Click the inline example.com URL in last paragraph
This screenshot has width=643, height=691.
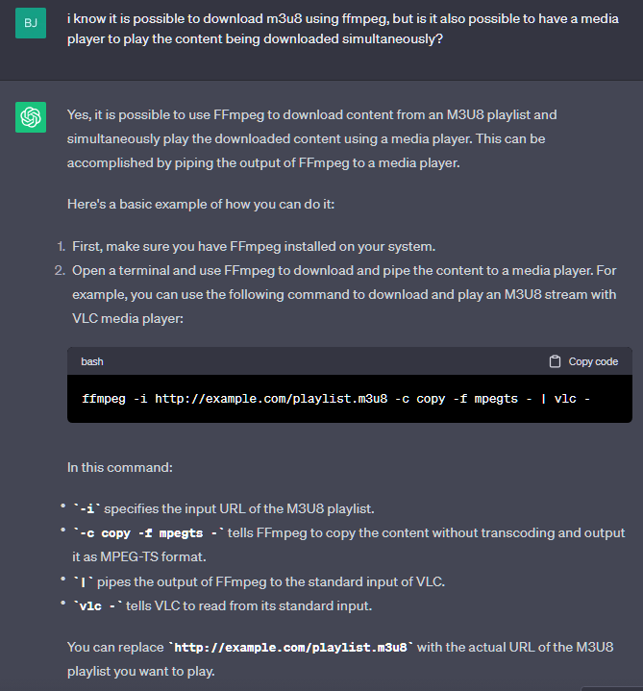click(x=291, y=647)
